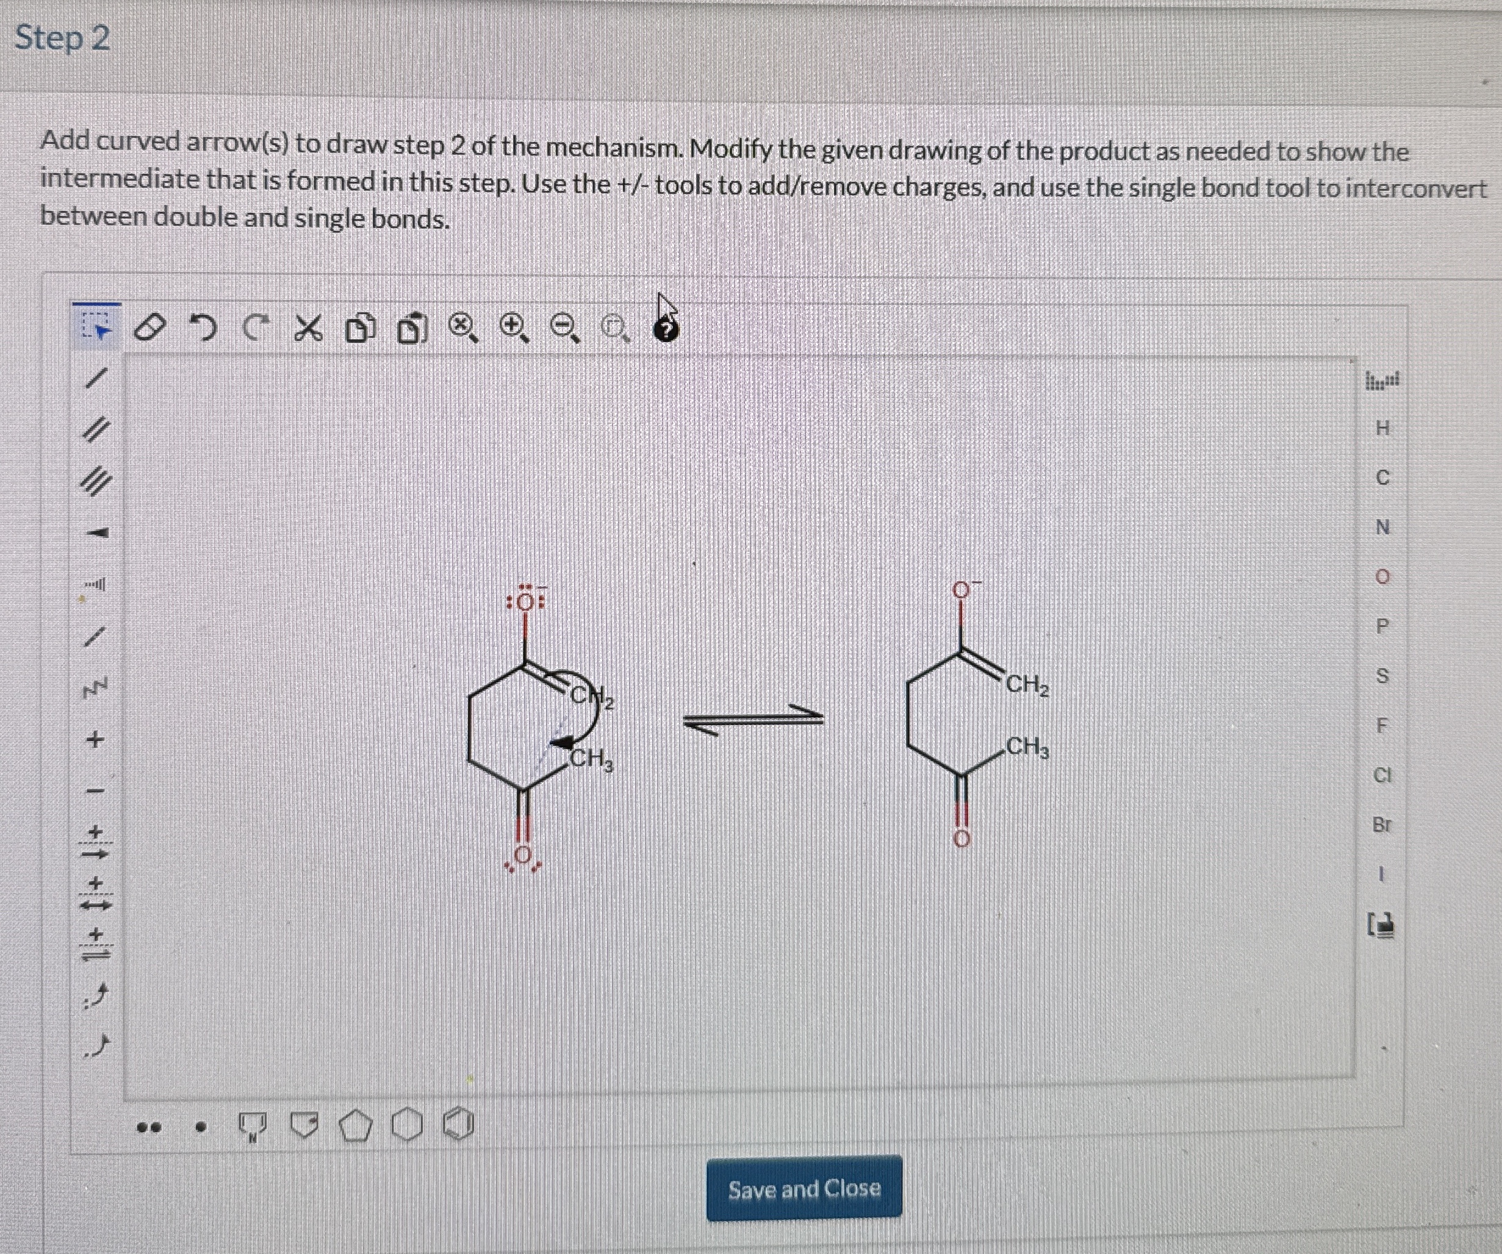Click the paste clipboard icon
Image resolution: width=1502 pixels, height=1254 pixels.
click(x=411, y=329)
